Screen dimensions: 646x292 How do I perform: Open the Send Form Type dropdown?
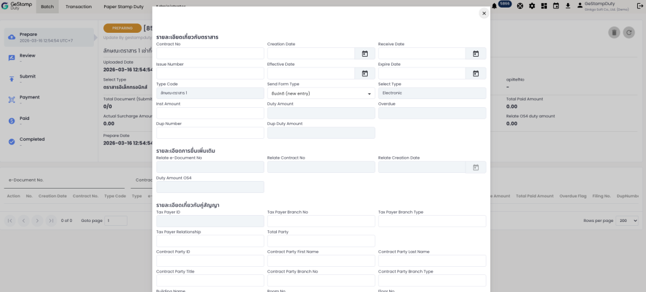[321, 93]
